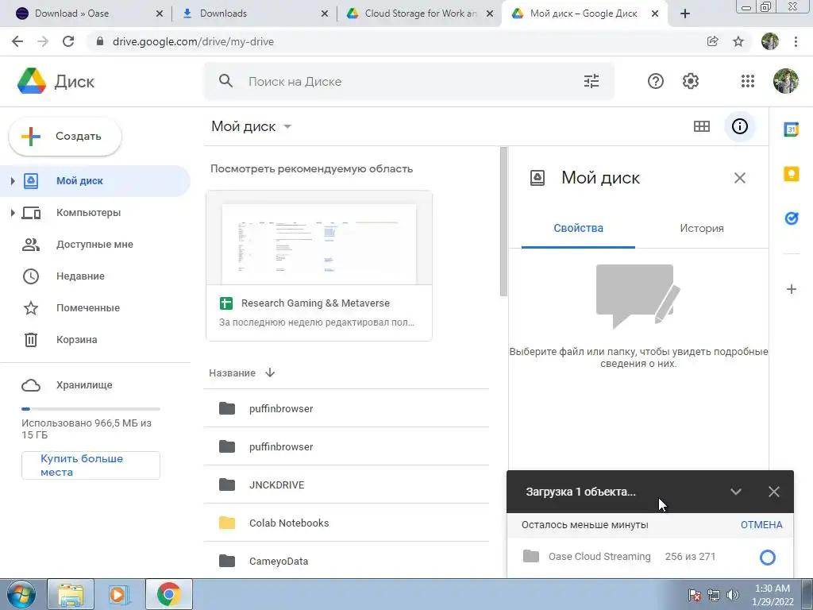
Task: Open Доступные мне shared files
Action: 95,245
